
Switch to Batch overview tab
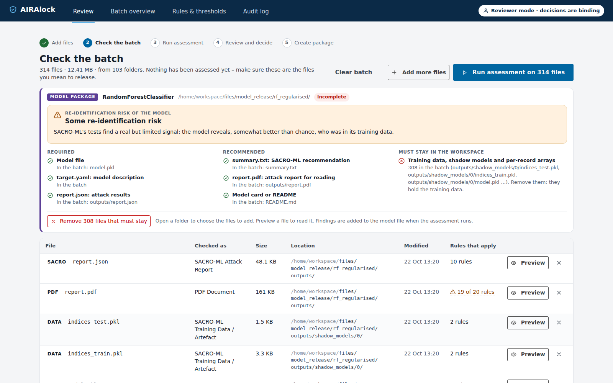click(x=133, y=11)
